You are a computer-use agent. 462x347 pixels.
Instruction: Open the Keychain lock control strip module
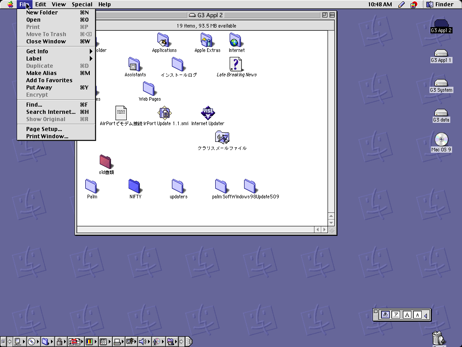pyautogui.click(x=61, y=342)
